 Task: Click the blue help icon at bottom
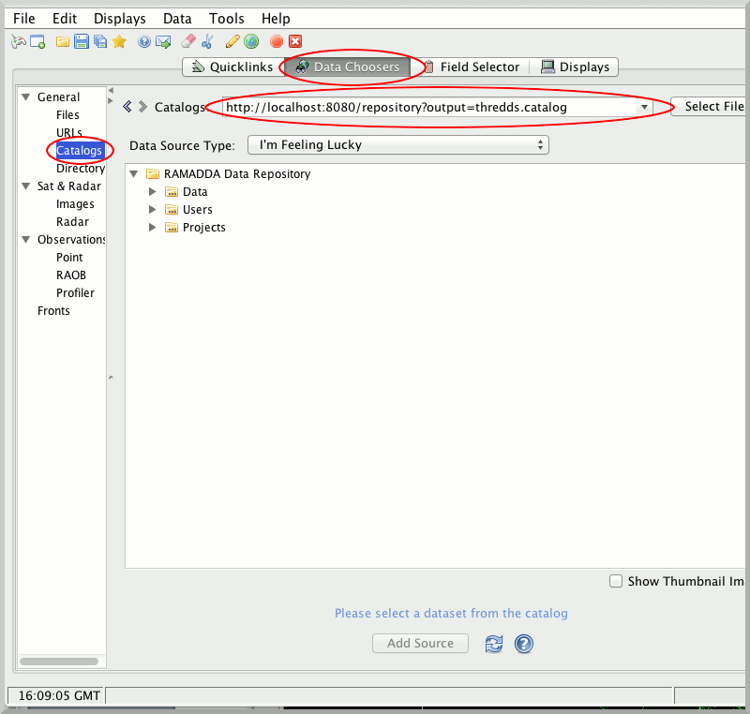pyautogui.click(x=524, y=644)
